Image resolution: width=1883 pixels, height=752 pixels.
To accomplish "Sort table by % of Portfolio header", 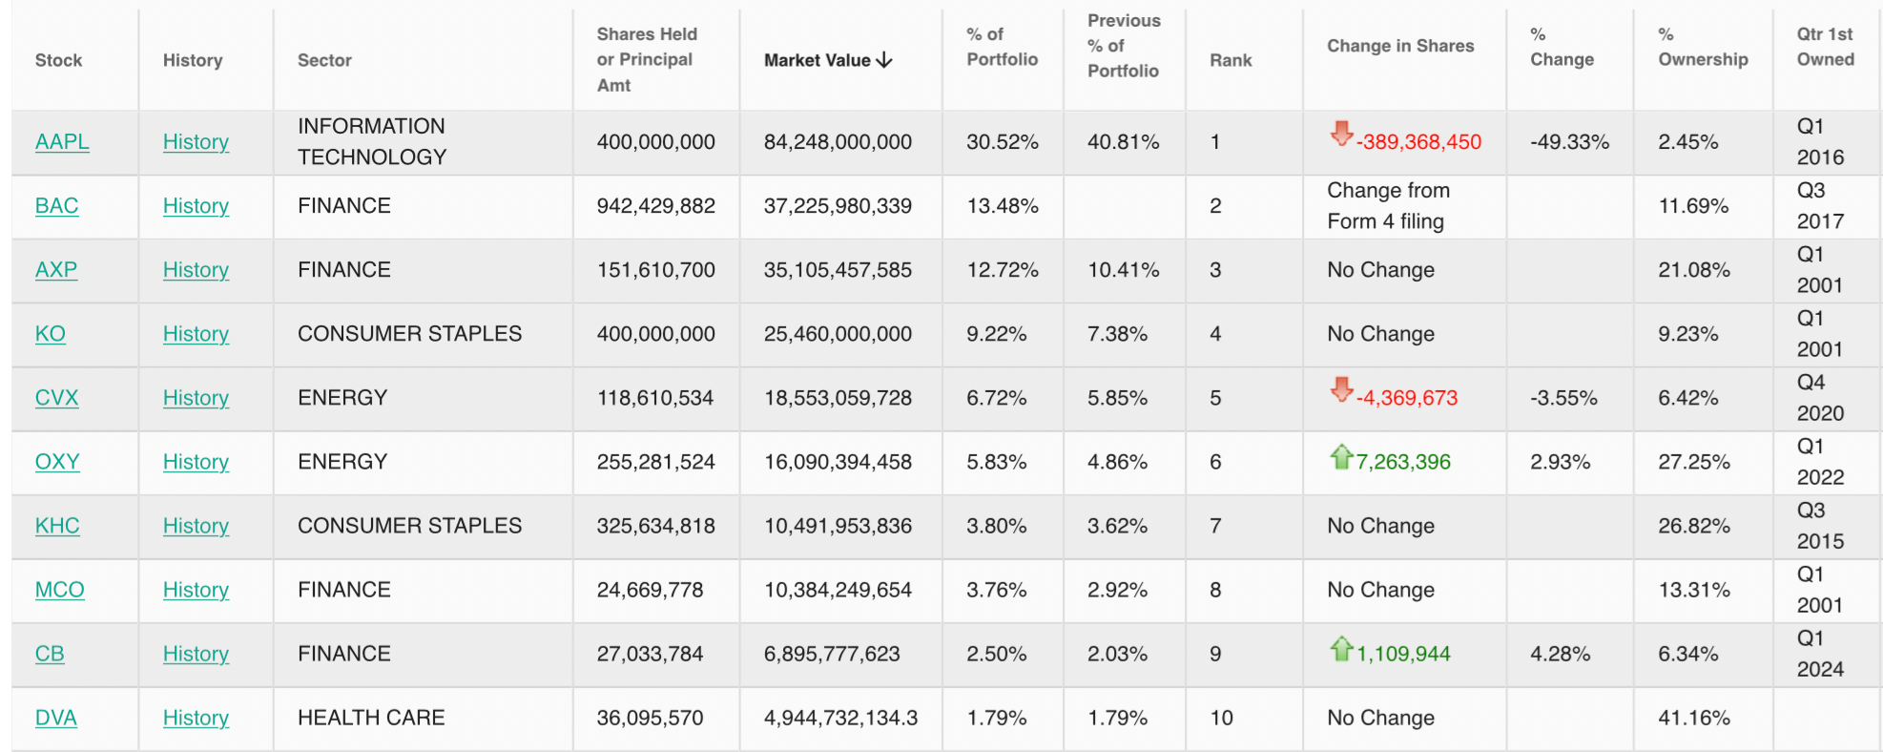I will (1002, 47).
